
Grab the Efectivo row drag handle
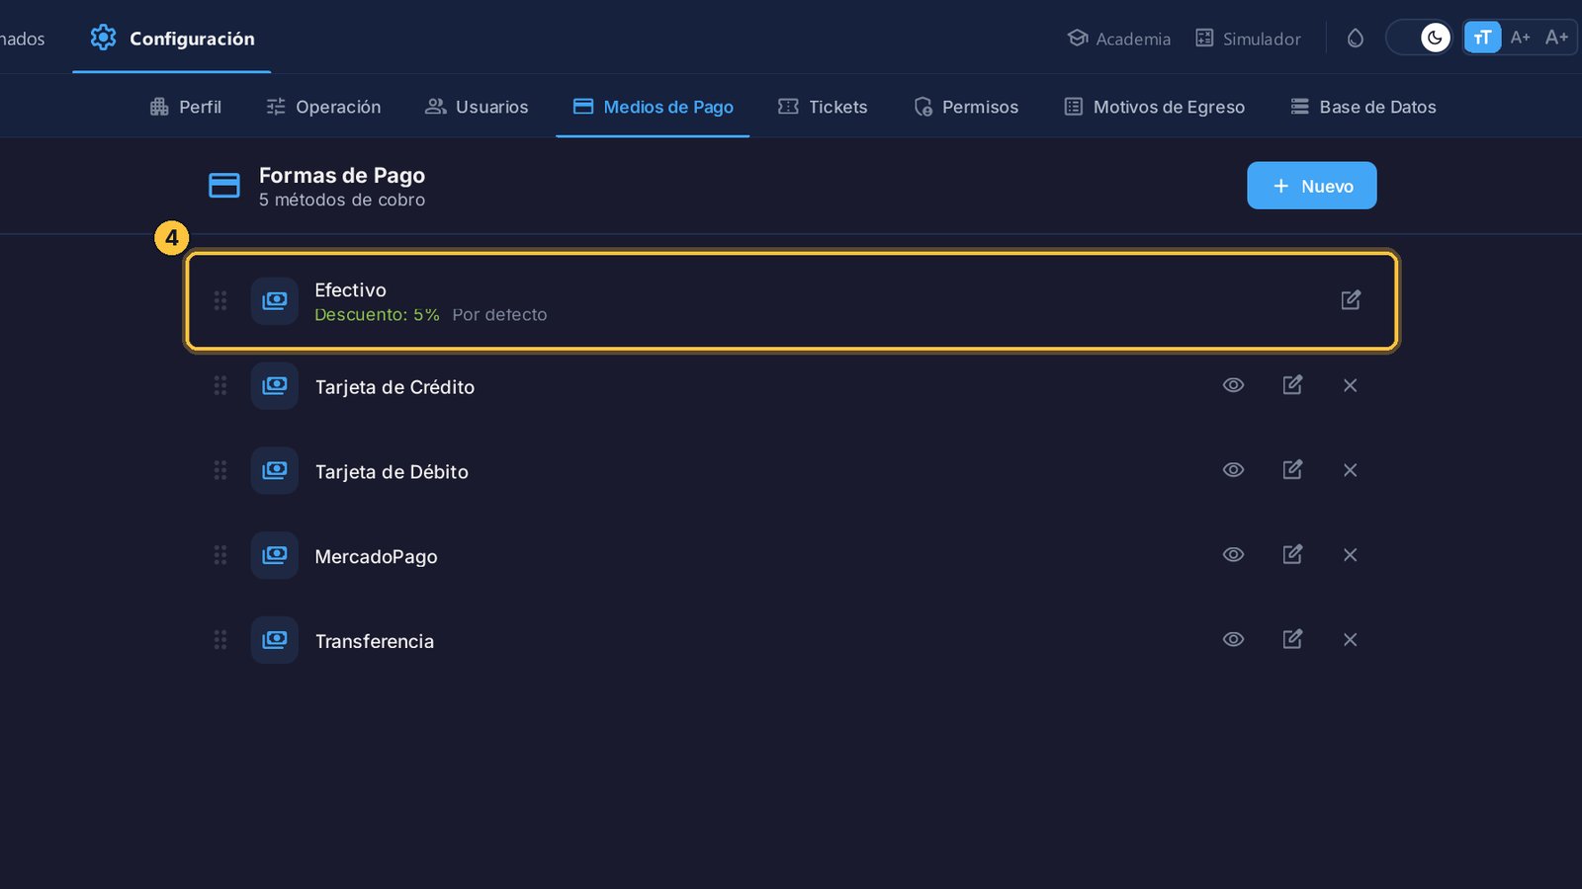[x=220, y=300]
